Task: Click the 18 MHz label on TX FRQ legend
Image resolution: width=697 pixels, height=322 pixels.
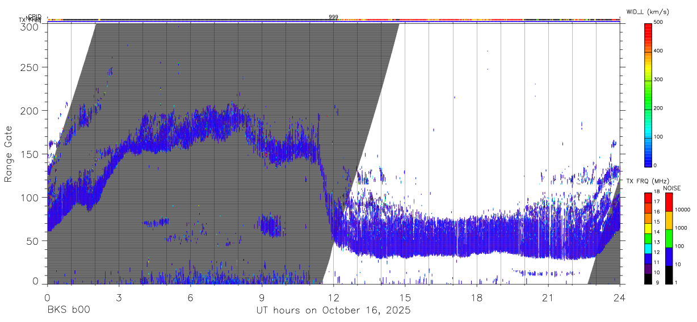Action: [x=657, y=193]
